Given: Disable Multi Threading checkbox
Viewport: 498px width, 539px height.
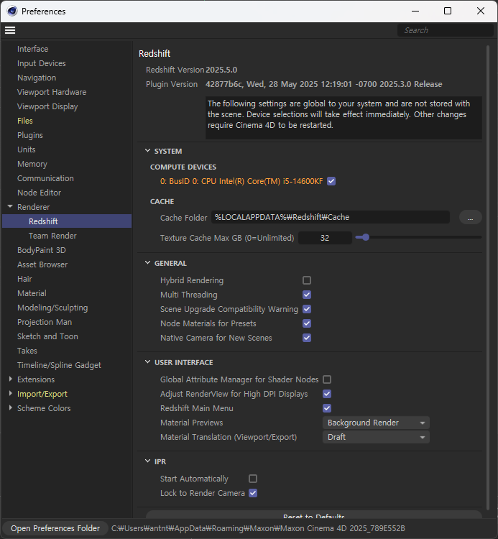Looking at the screenshot, I should (307, 295).
